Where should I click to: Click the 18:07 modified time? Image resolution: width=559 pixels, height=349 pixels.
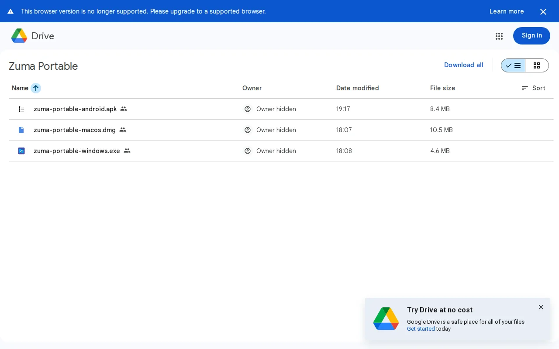point(344,130)
